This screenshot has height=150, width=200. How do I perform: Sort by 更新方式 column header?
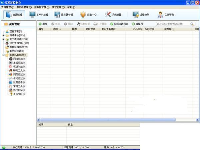(92, 29)
